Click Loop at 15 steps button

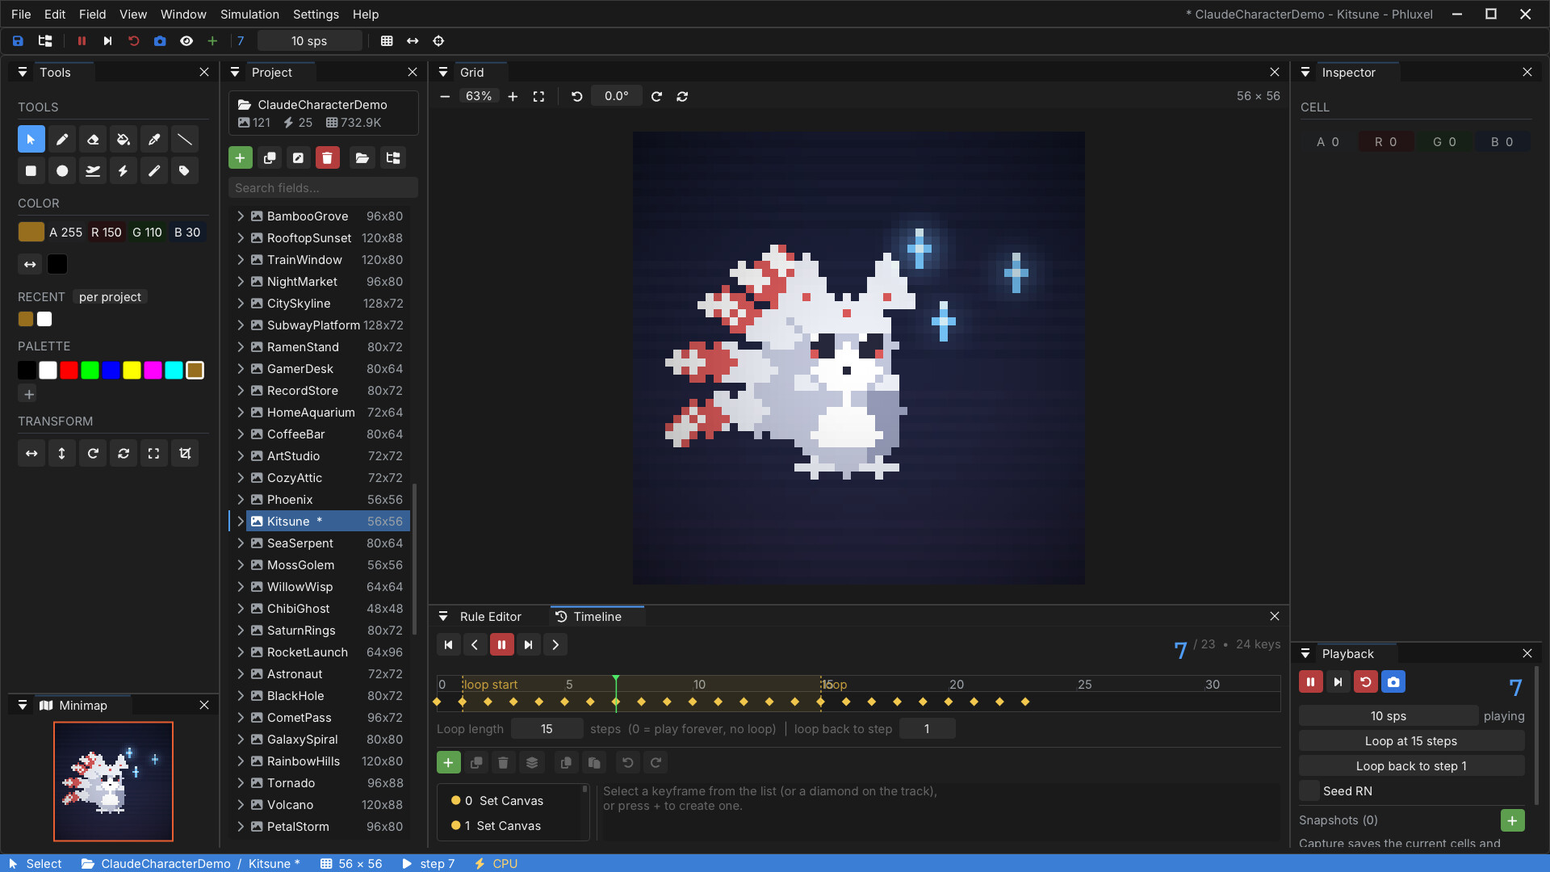[1410, 740]
